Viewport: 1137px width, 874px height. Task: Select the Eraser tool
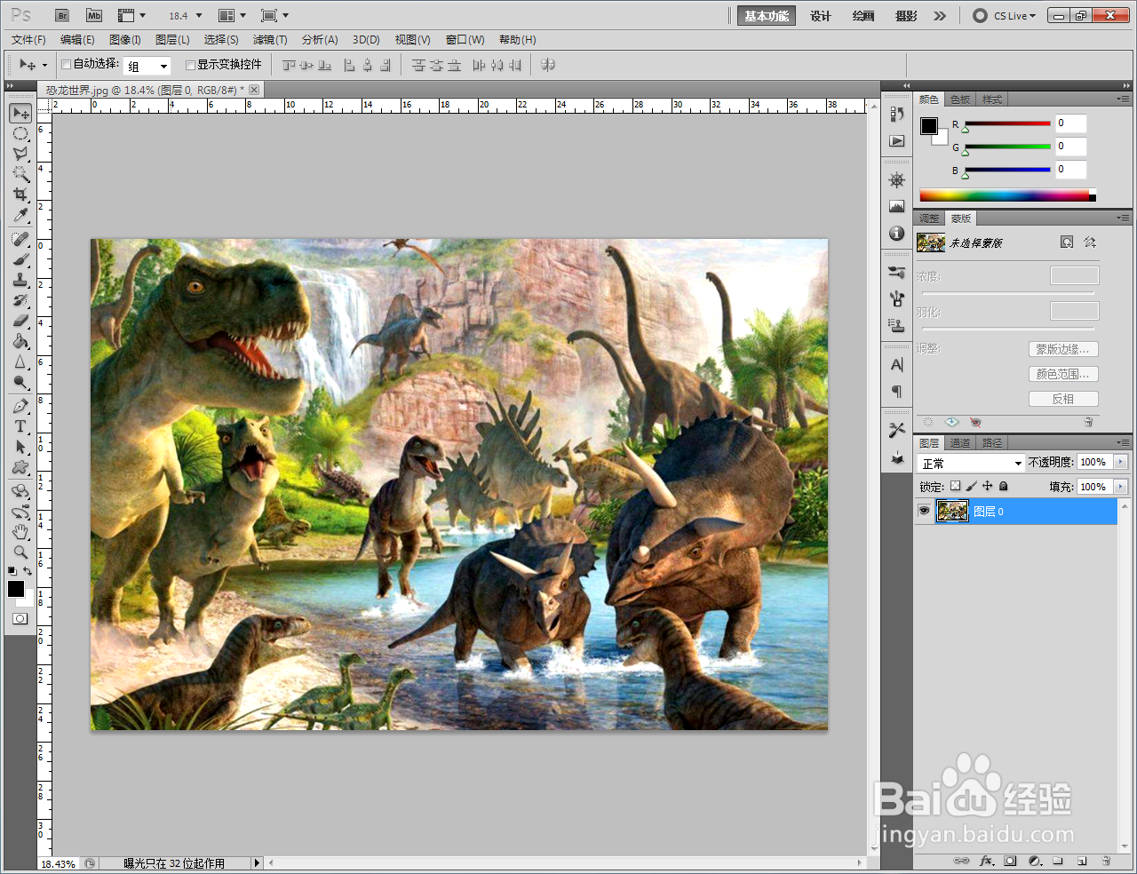pos(21,322)
